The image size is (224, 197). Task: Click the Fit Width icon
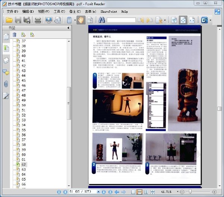192,20
